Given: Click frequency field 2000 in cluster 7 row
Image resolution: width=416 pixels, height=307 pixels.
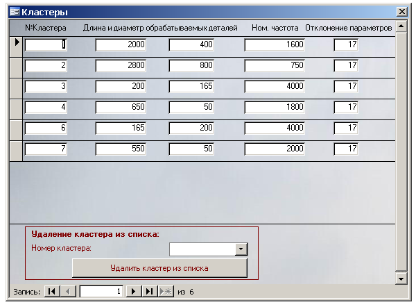Looking at the screenshot, I should (275, 149).
